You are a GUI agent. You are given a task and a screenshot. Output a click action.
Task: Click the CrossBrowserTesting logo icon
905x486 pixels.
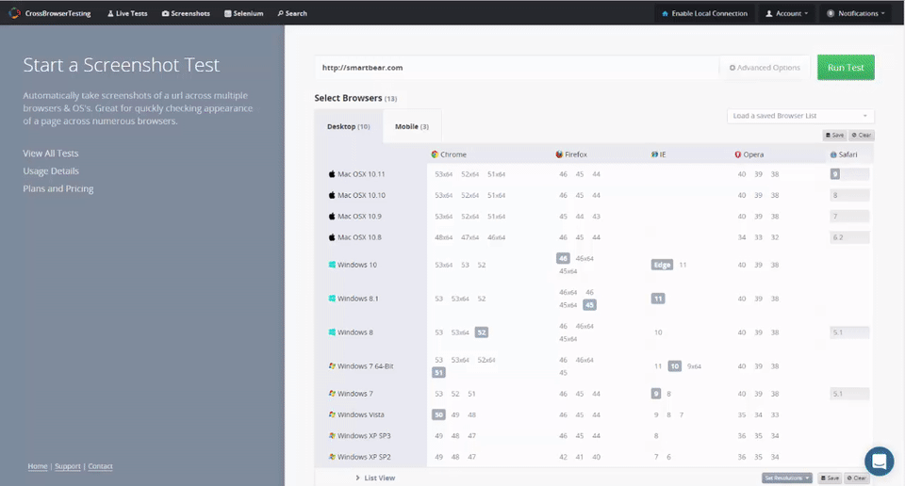point(14,12)
